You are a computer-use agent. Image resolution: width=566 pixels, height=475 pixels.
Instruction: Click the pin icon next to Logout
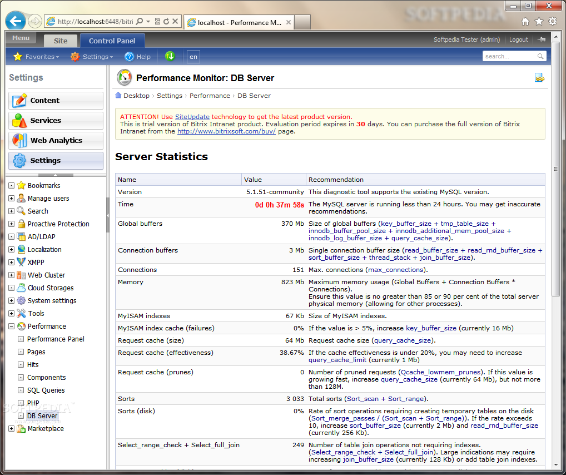click(542, 39)
